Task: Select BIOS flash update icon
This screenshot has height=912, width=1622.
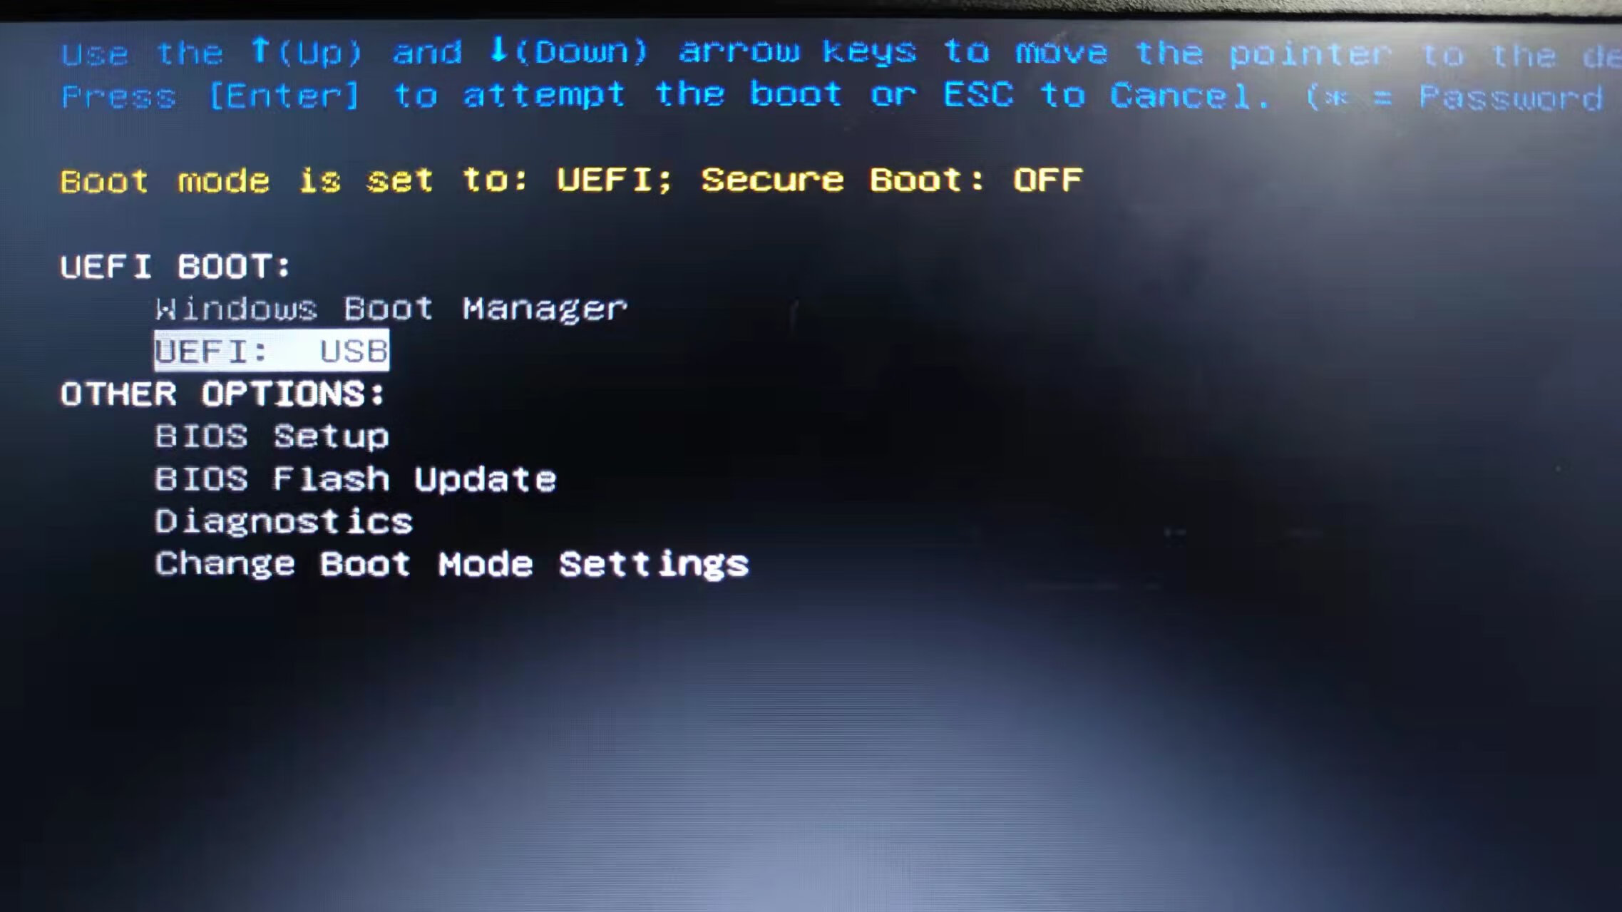Action: [x=355, y=479]
